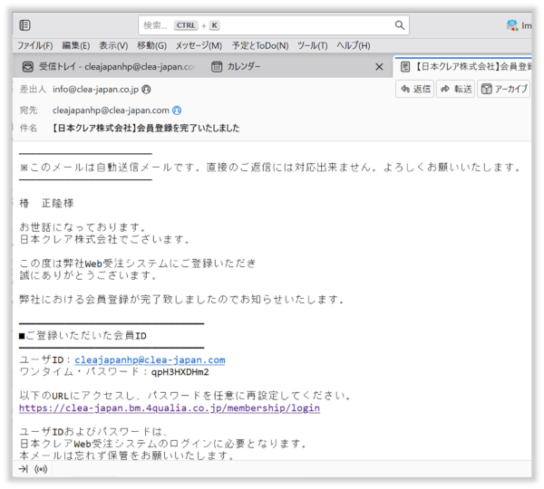Click the one-time password qpH3XDHm2

180,372
